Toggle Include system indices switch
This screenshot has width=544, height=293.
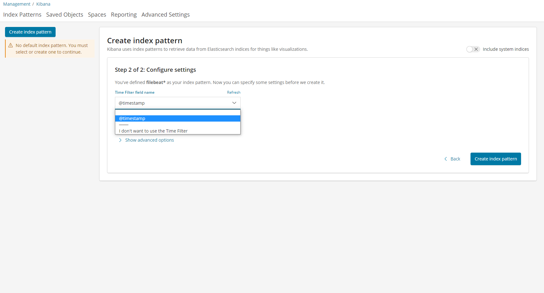point(473,49)
